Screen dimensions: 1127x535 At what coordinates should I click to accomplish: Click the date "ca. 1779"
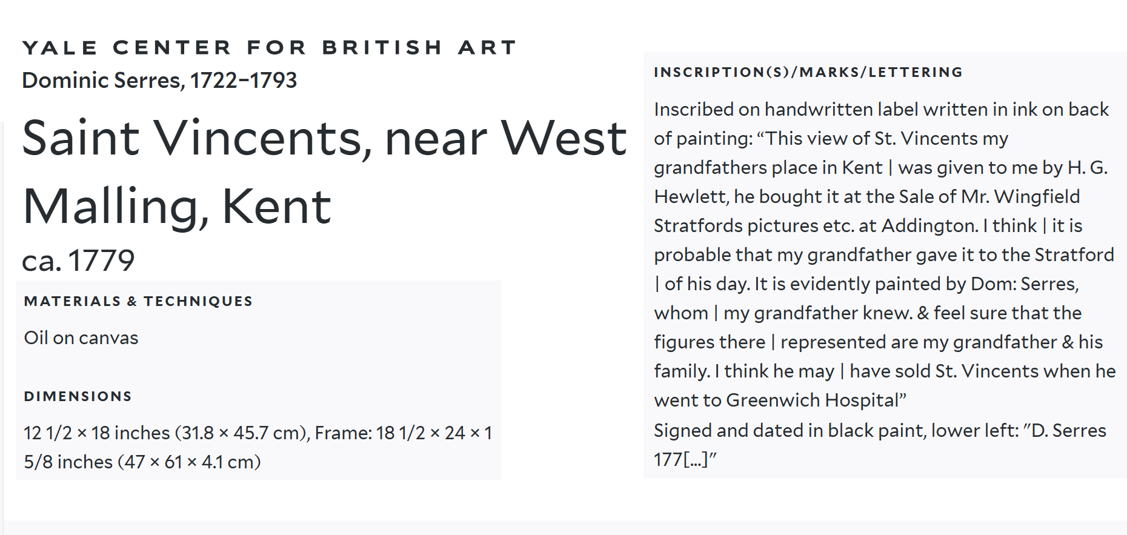coord(78,261)
